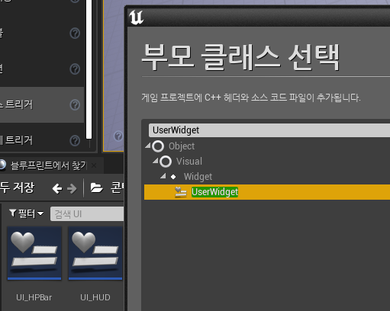Click the Visual class circle icon
Image resolution: width=390 pixels, height=311 pixels.
tap(166, 162)
